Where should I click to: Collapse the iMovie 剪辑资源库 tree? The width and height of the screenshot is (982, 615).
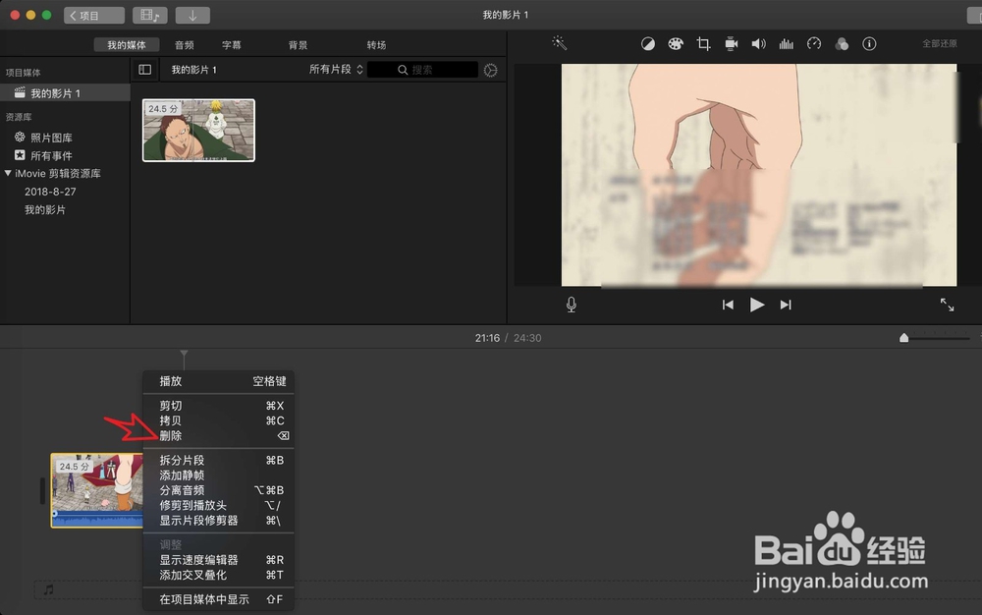point(8,174)
